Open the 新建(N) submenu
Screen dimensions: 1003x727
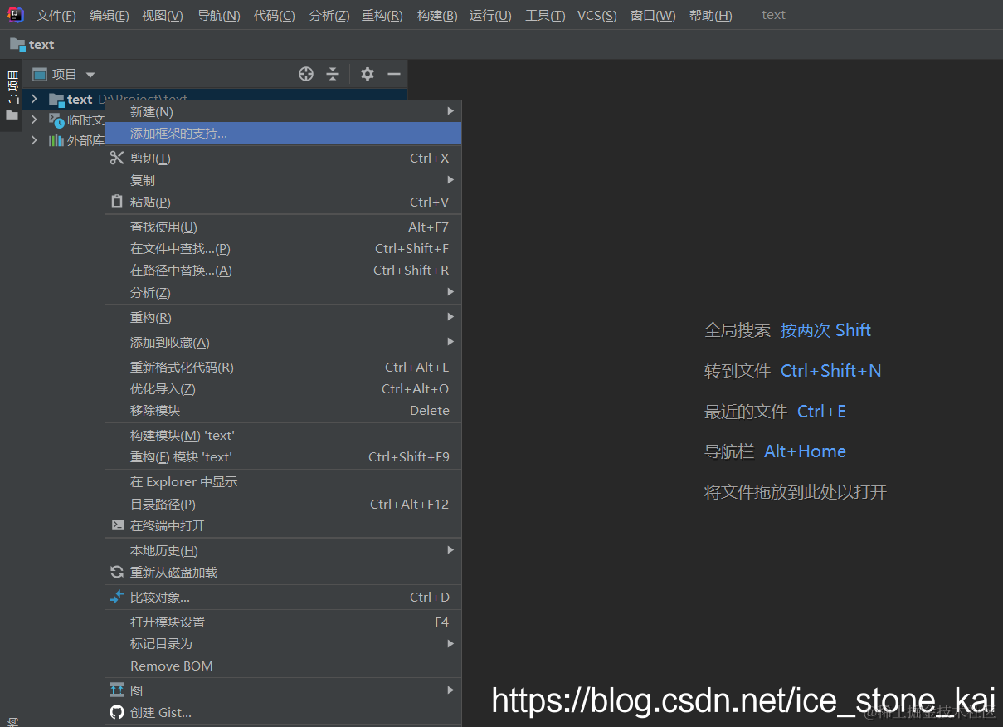(x=283, y=111)
